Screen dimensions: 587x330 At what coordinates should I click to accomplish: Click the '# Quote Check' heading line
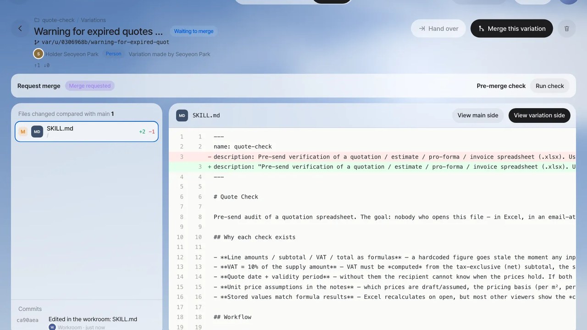[x=236, y=197]
